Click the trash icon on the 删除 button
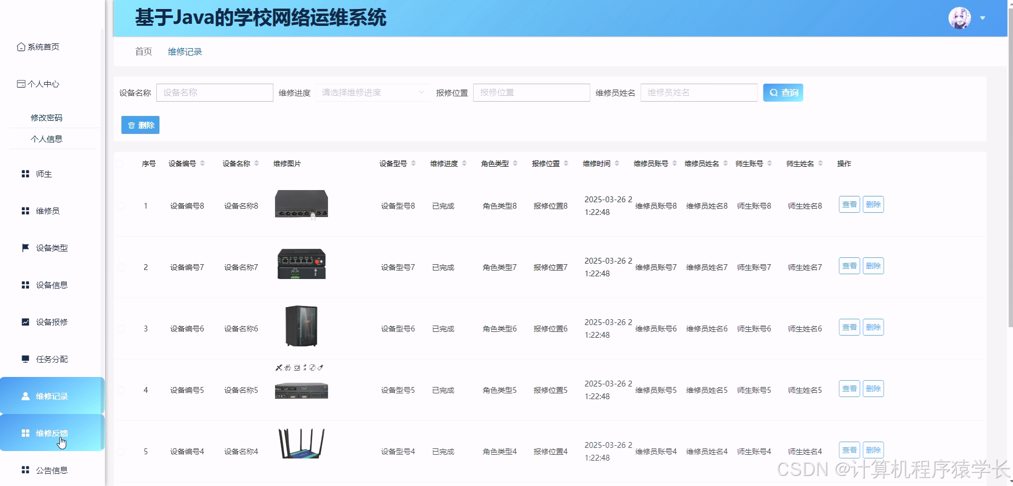 click(x=132, y=125)
